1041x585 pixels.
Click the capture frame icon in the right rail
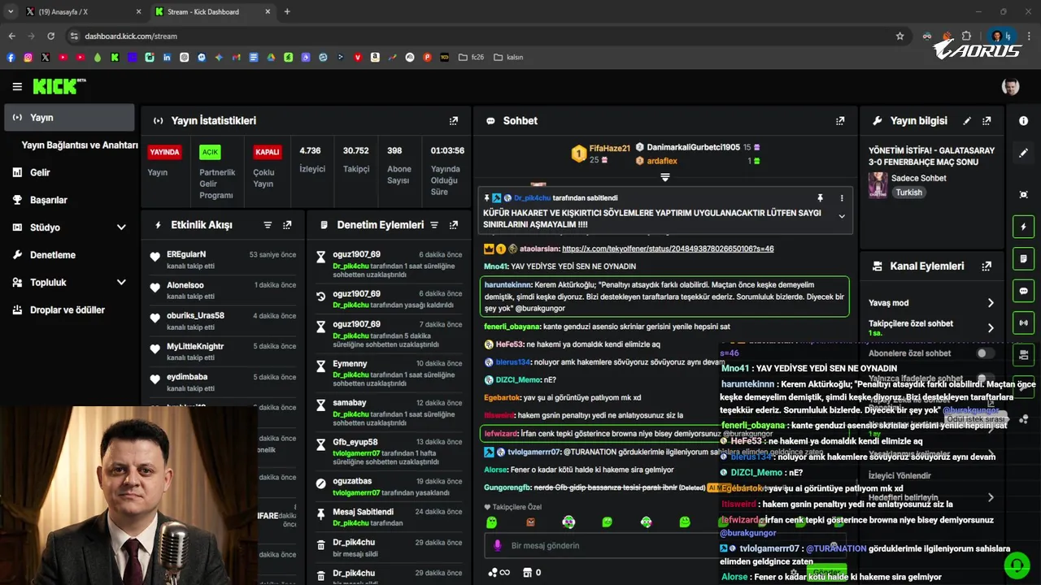(x=1023, y=194)
